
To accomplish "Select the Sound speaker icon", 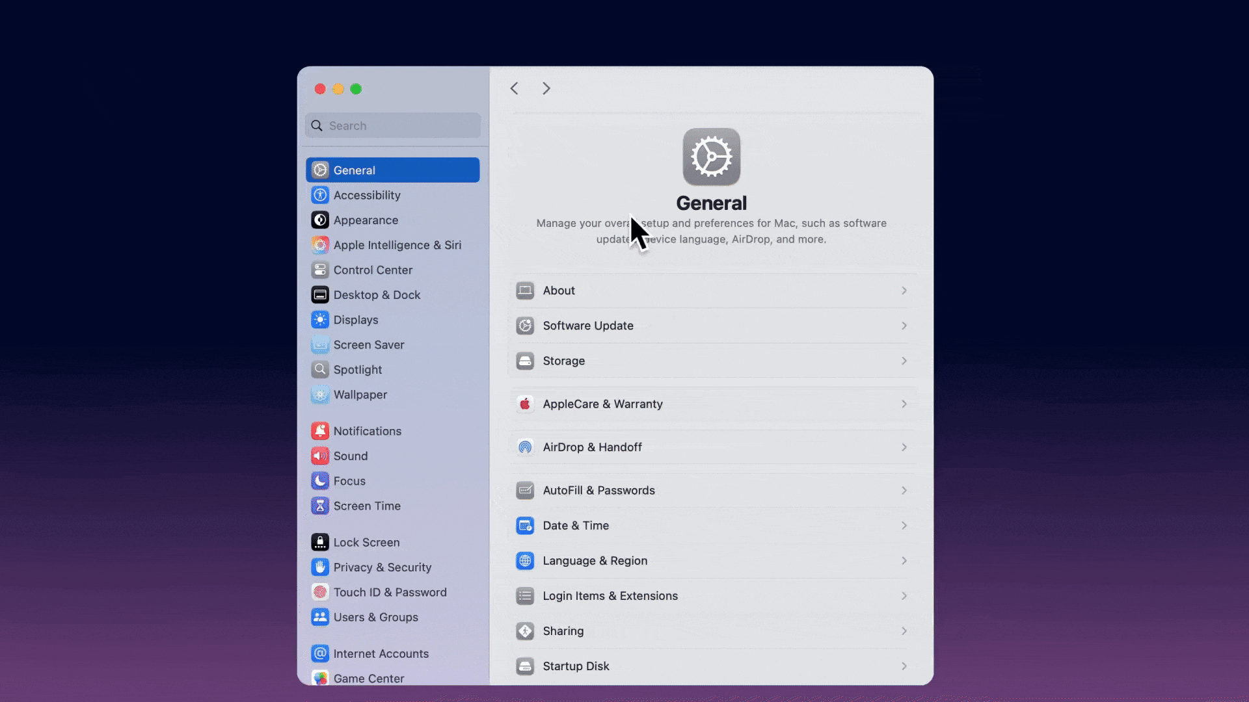I will [320, 456].
